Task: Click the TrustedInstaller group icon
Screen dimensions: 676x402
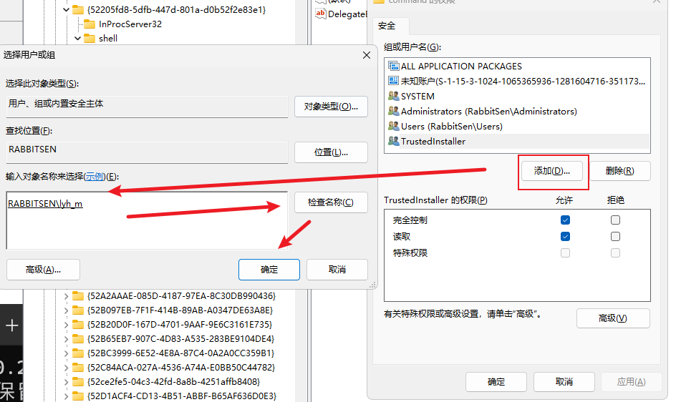Action: [393, 141]
